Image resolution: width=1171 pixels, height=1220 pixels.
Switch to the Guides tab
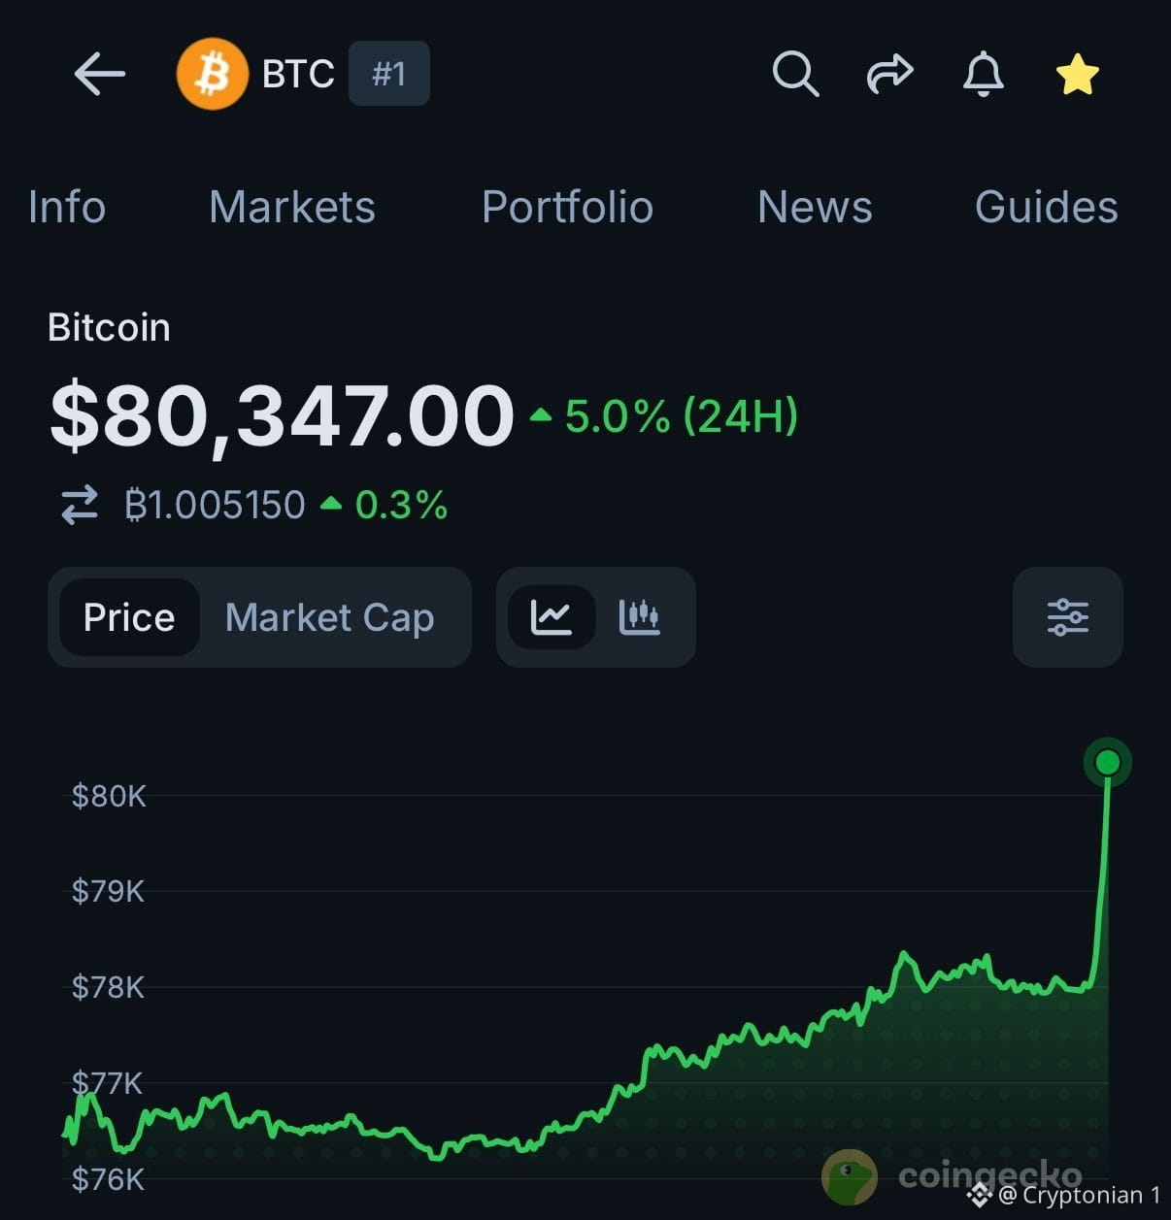[x=1047, y=207]
